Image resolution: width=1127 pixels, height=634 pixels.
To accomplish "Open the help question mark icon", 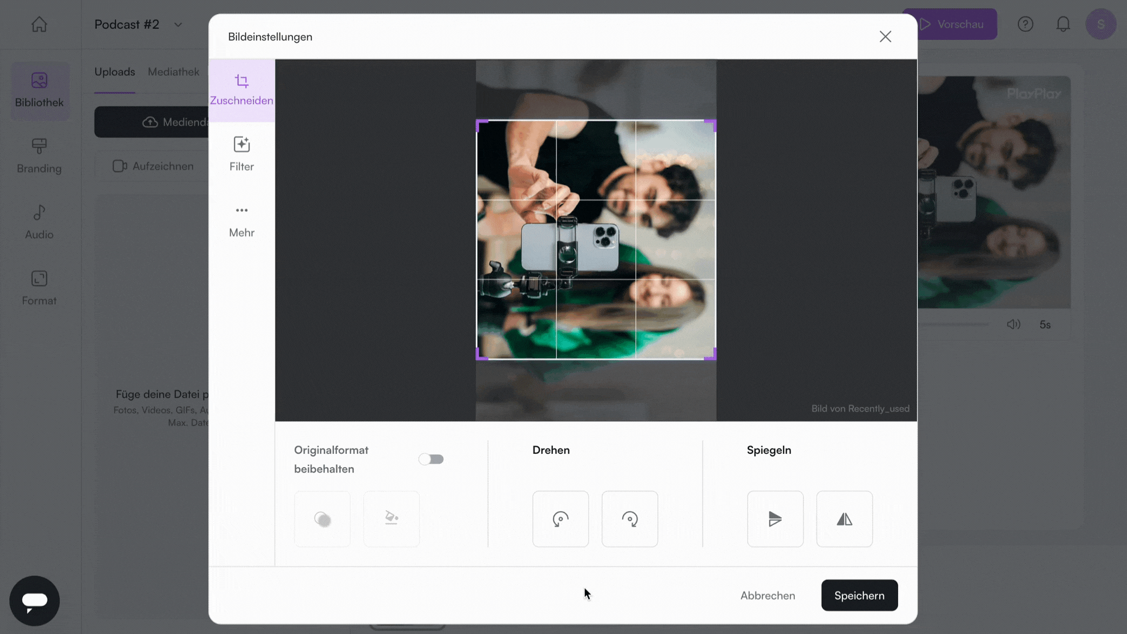I will (x=1025, y=24).
